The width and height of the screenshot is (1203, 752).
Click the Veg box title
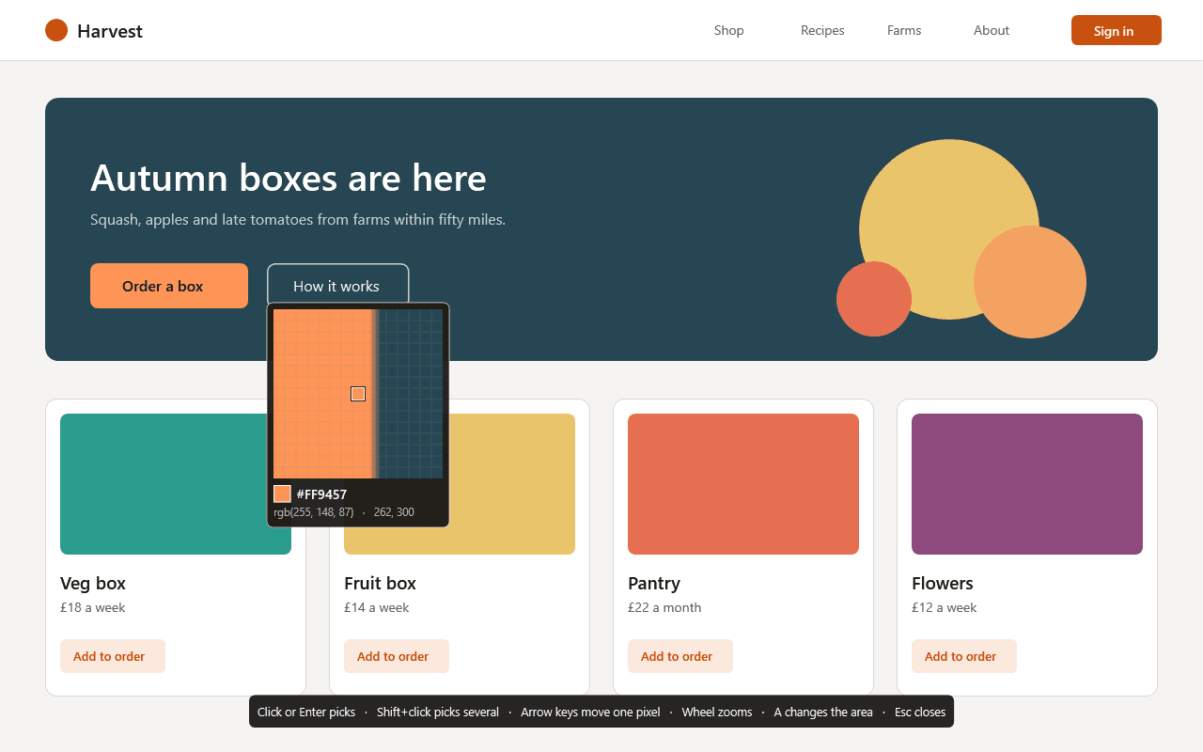(x=93, y=583)
